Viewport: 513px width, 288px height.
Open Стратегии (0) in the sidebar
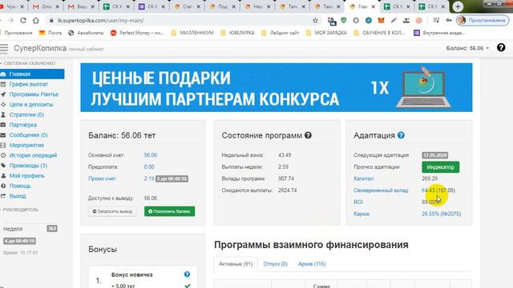tap(26, 114)
